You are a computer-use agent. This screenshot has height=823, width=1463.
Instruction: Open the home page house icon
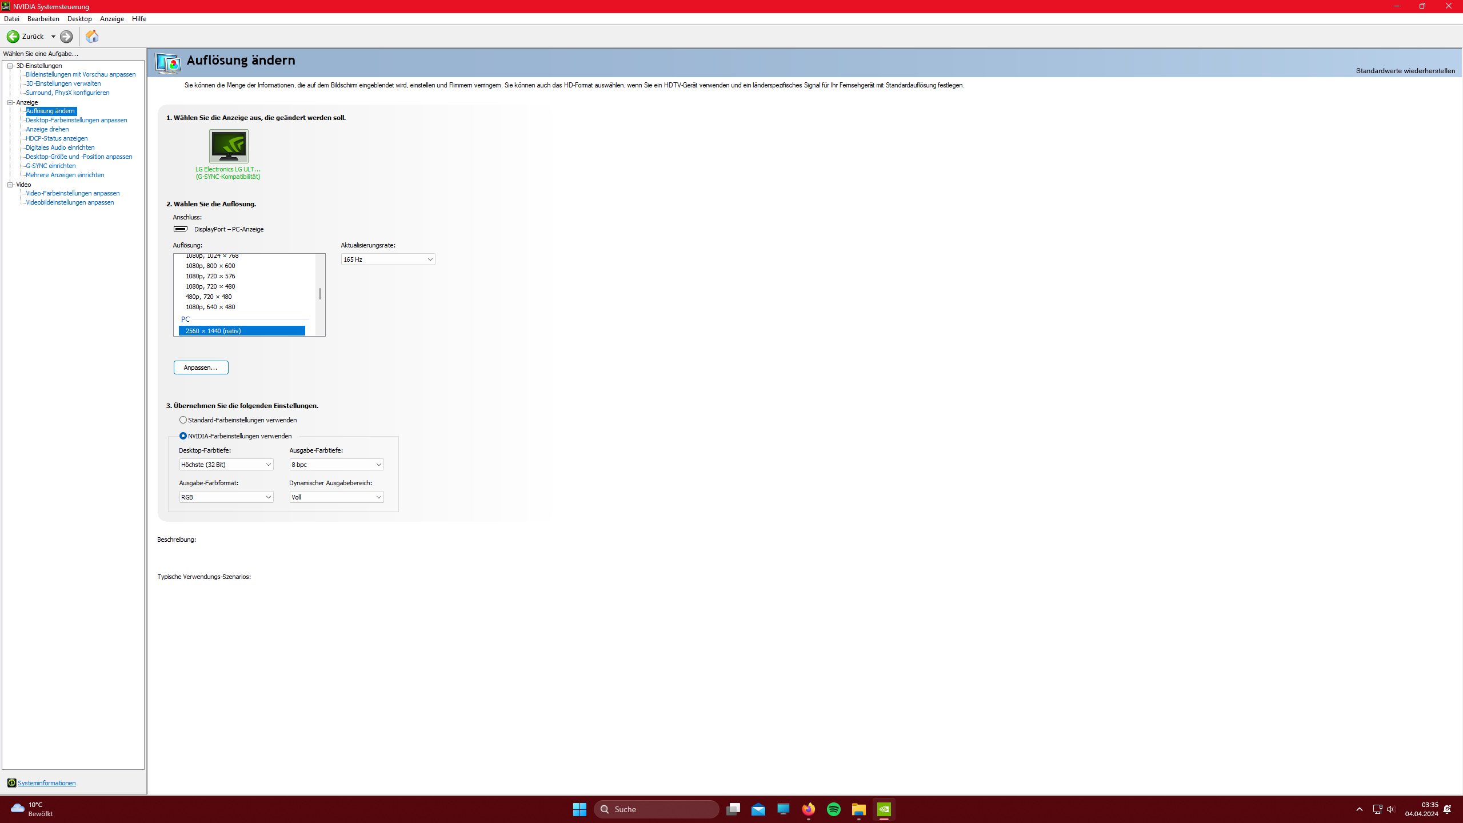92,37
